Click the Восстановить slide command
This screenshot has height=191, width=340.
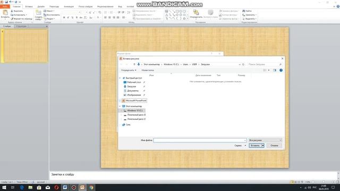[52, 15]
